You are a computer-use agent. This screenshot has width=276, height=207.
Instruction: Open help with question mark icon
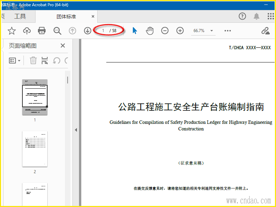243,16
